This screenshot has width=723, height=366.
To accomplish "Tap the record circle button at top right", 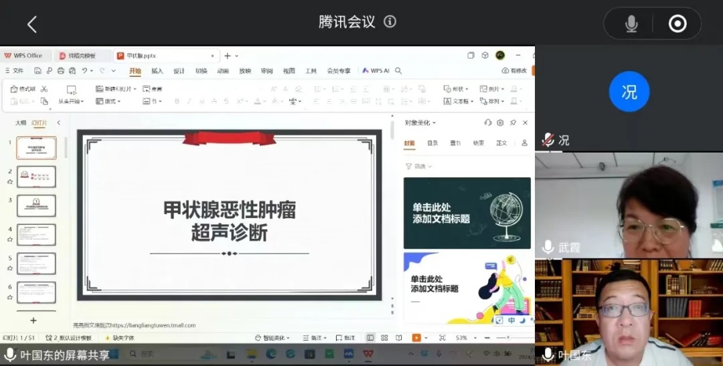I will point(677,23).
